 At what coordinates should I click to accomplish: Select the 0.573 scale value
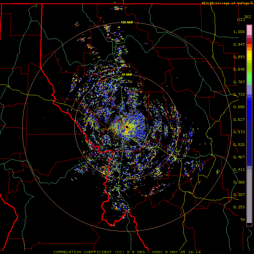239,132
